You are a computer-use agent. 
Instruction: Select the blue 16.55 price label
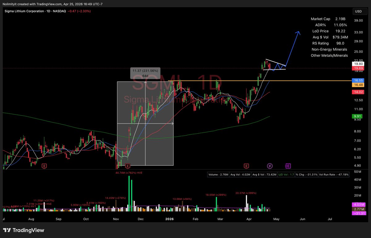pyautogui.click(x=358, y=80)
